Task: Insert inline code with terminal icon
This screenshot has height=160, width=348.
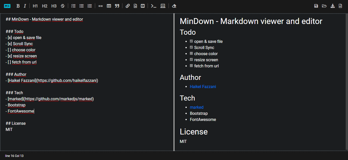Action: pyautogui.click(x=154, y=6)
